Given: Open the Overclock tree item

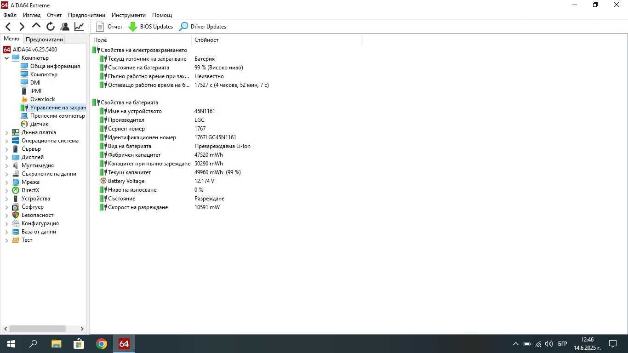Looking at the screenshot, I should pos(42,99).
